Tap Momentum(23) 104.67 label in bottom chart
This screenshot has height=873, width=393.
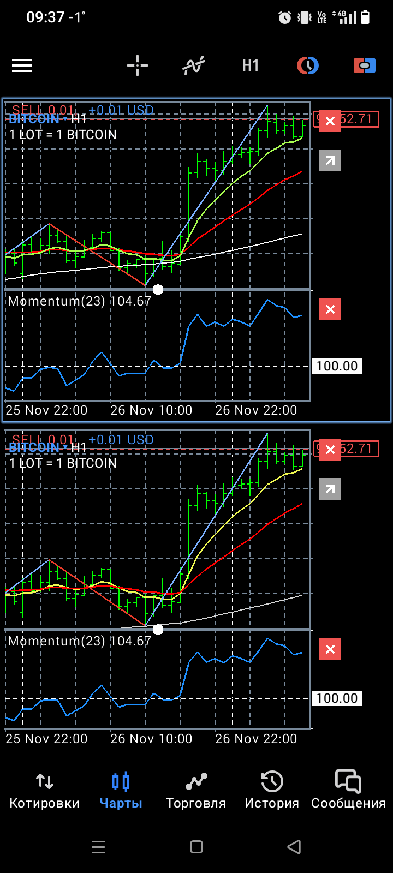[x=80, y=641]
